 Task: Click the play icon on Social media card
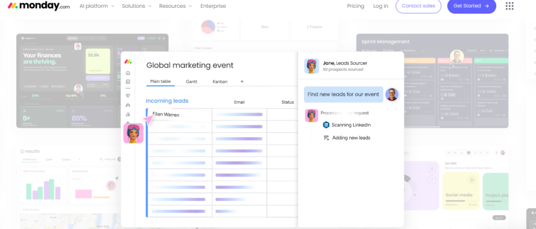(x=472, y=179)
